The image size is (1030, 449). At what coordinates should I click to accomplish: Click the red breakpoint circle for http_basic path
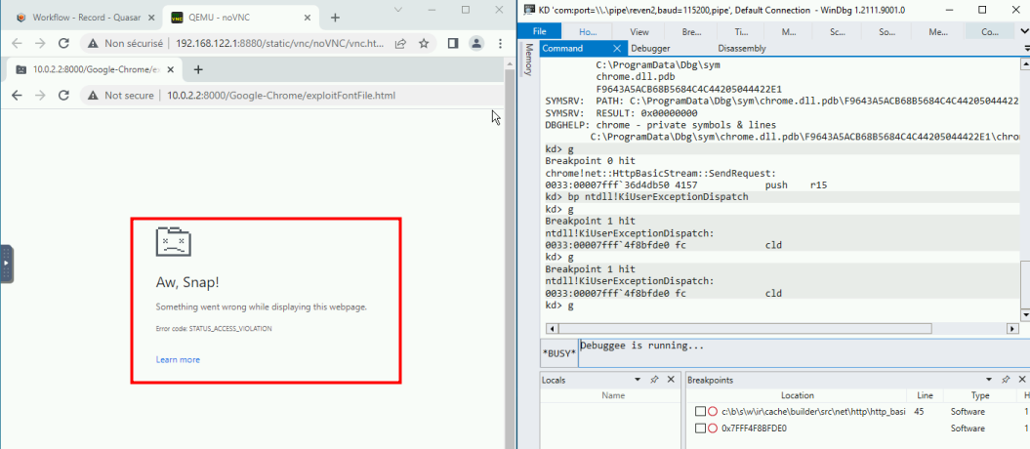[x=714, y=412]
